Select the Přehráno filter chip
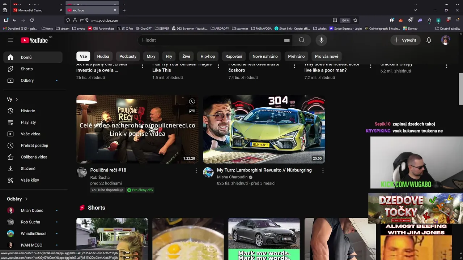 point(296,56)
